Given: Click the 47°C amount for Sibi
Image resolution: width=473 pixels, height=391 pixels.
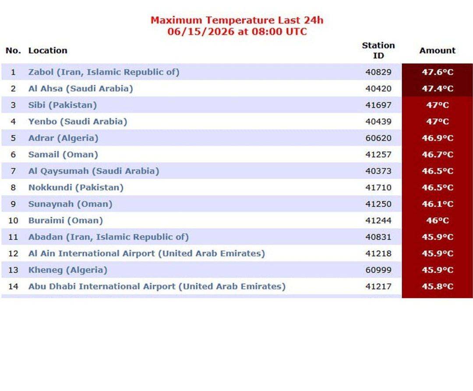Looking at the screenshot, I should point(438,105).
